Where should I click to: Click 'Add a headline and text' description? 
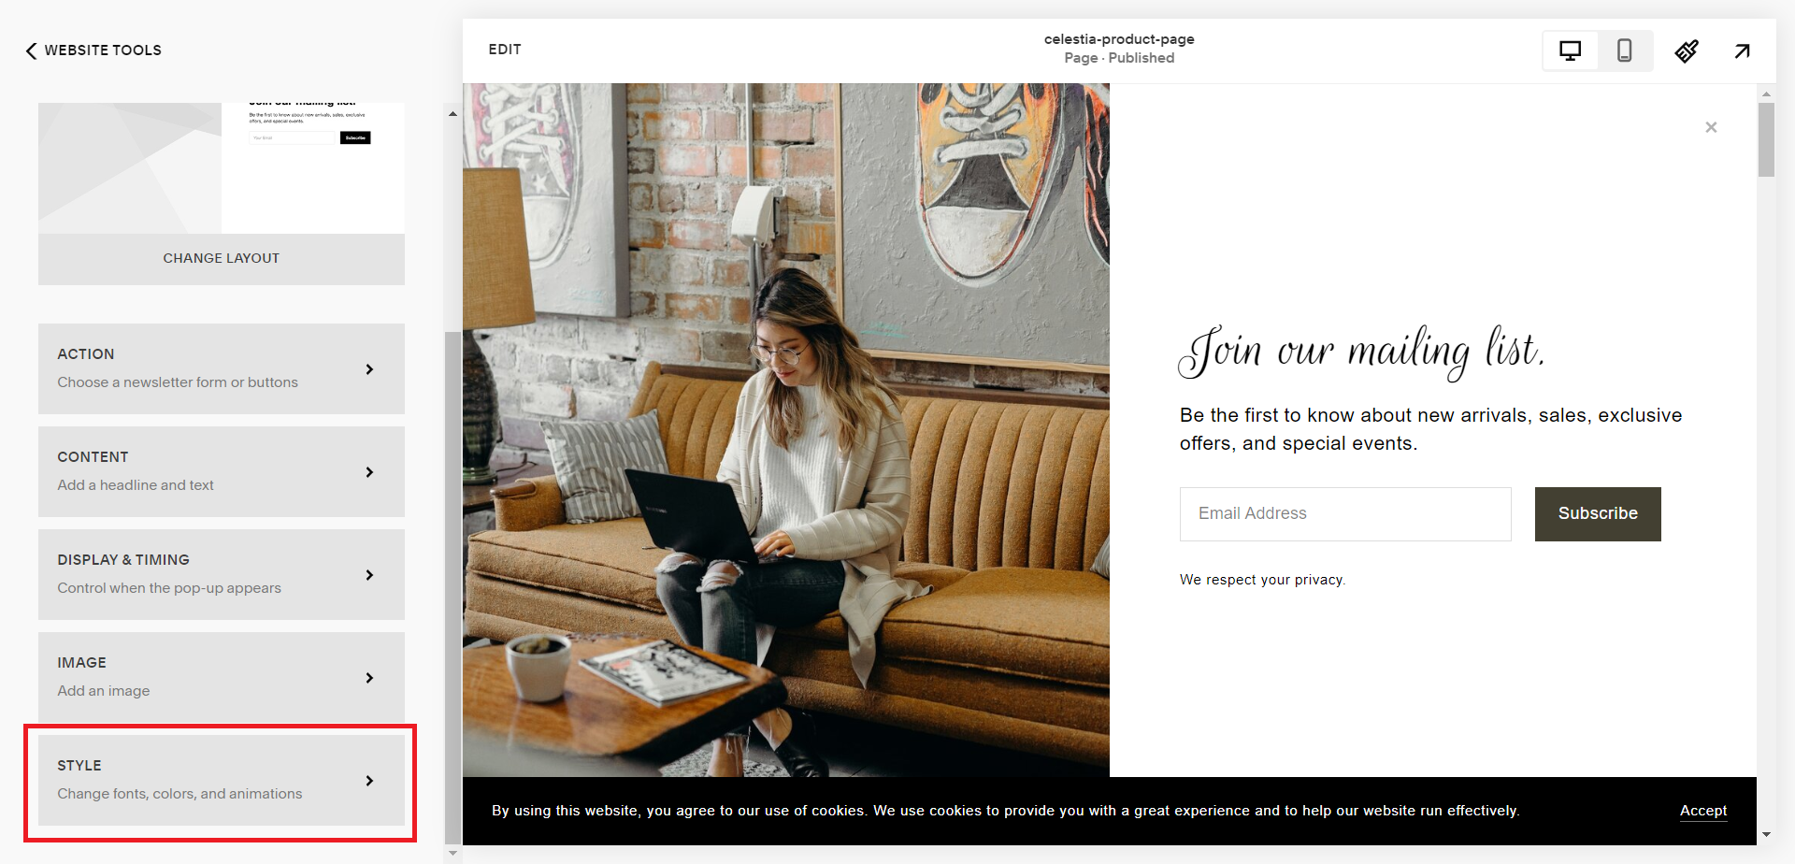pos(136,485)
